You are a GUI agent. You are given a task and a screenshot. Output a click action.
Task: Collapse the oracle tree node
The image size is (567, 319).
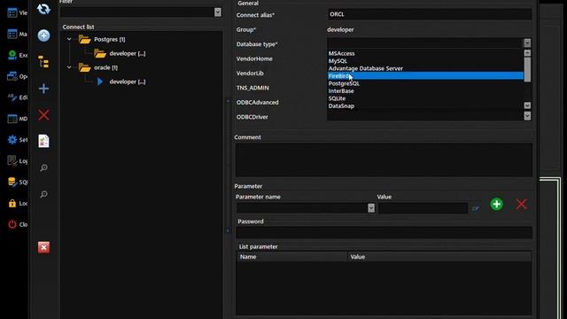[x=69, y=67]
